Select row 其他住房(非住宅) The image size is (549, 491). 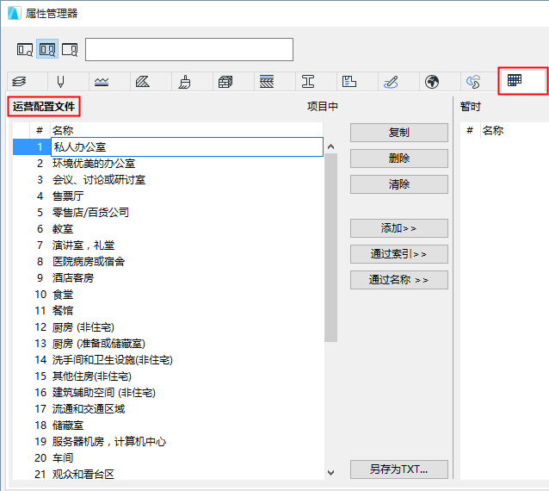pyautogui.click(x=168, y=376)
